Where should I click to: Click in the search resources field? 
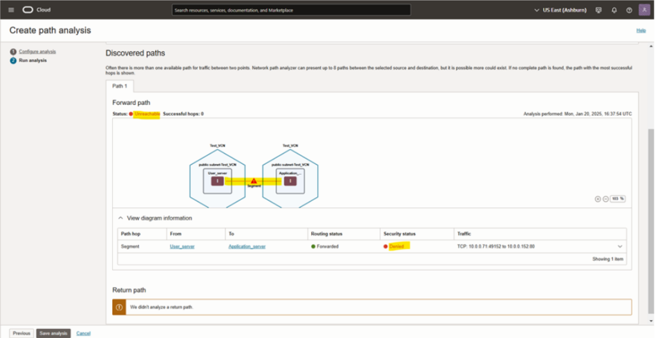pos(291,10)
